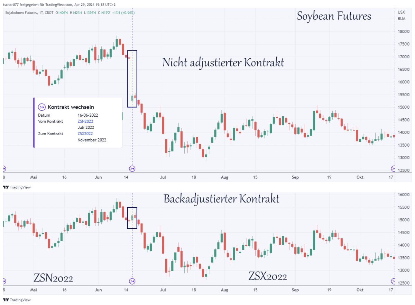The width and height of the screenshot is (415, 305).
Task: Click the leftmost contract marker on the upper timeline
Action: point(4,168)
